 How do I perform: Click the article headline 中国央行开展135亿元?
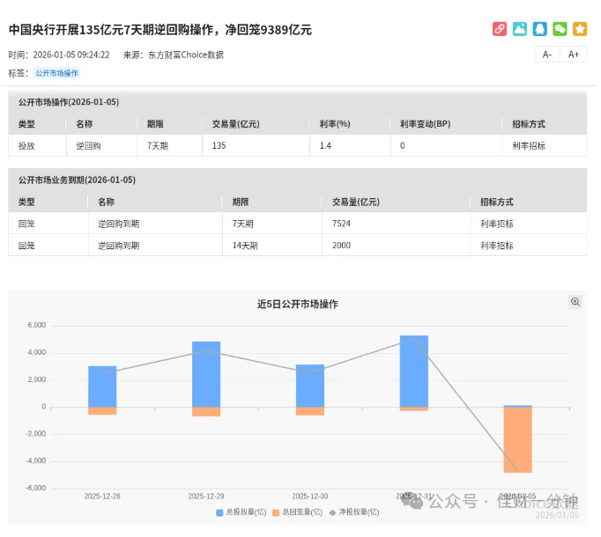click(161, 30)
